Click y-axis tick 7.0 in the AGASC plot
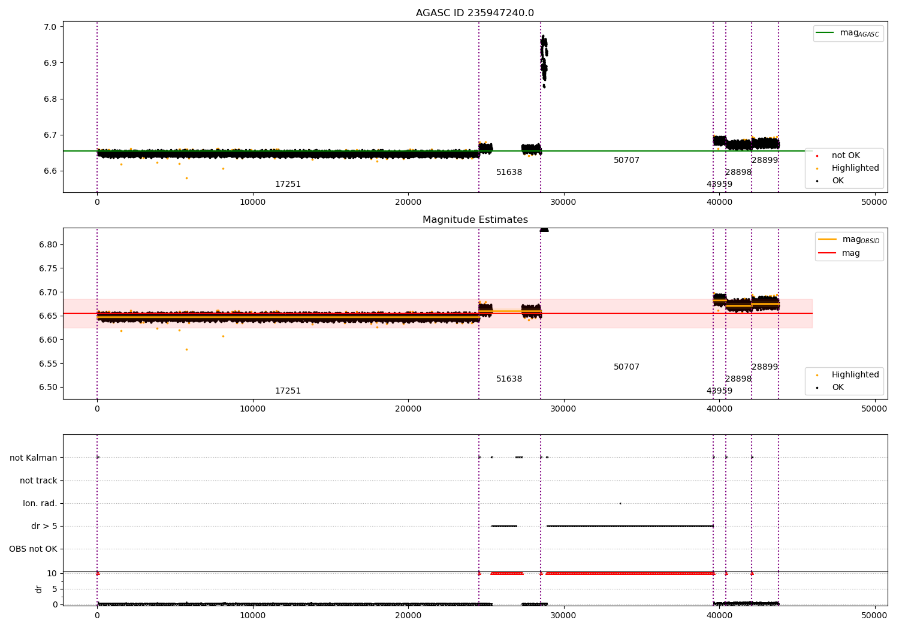This screenshot has width=899, height=629. (50, 27)
